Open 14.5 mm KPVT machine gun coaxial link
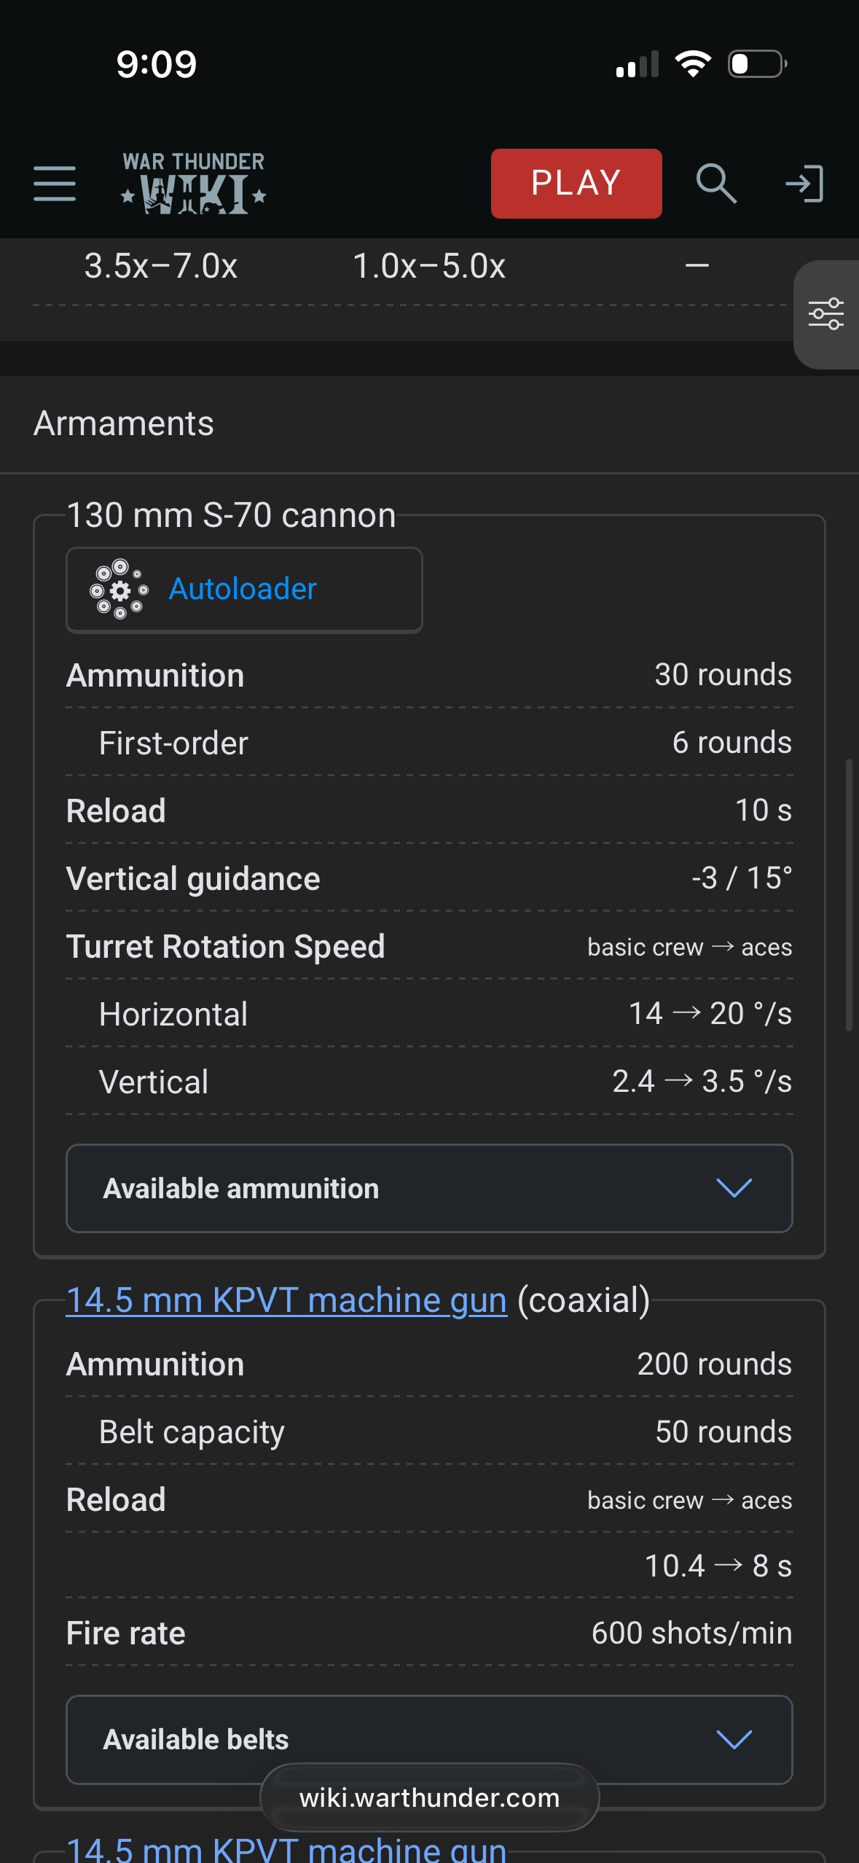The height and width of the screenshot is (1863, 859). tap(286, 1301)
